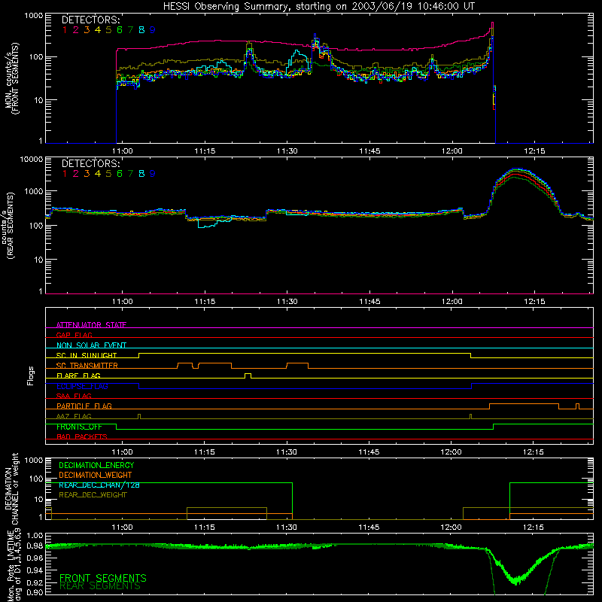Click 11:30 tick label under front segments plot

287,151
